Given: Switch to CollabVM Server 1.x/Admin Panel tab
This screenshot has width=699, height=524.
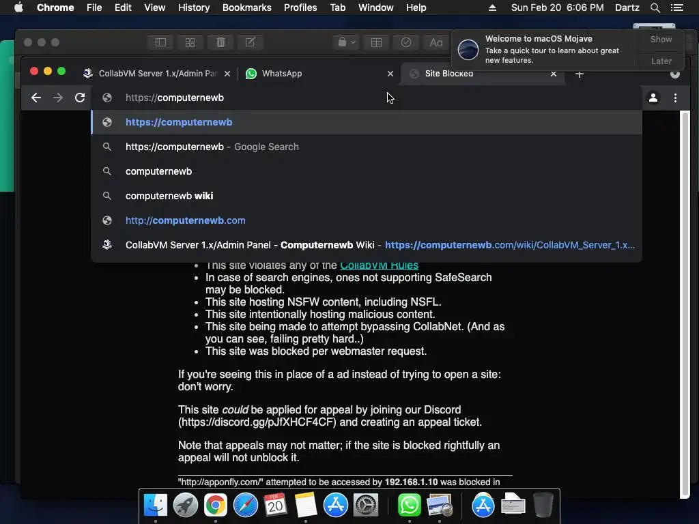Looking at the screenshot, I should click(158, 74).
